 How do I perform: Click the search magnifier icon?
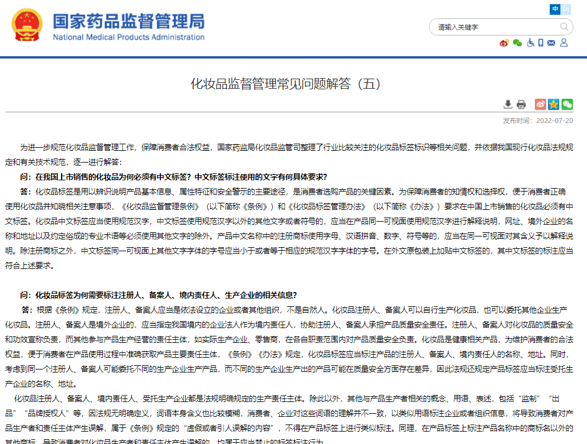coord(566,27)
